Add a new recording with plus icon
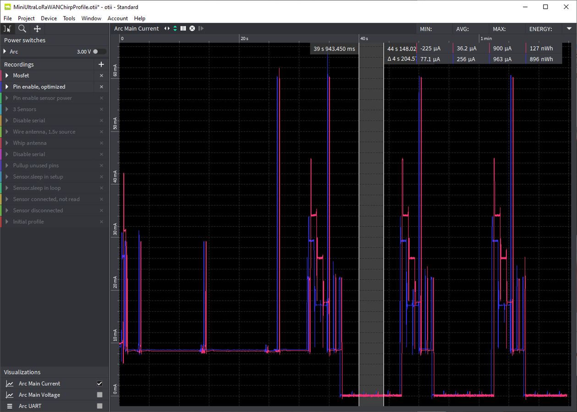This screenshot has height=412, width=577. click(x=101, y=65)
